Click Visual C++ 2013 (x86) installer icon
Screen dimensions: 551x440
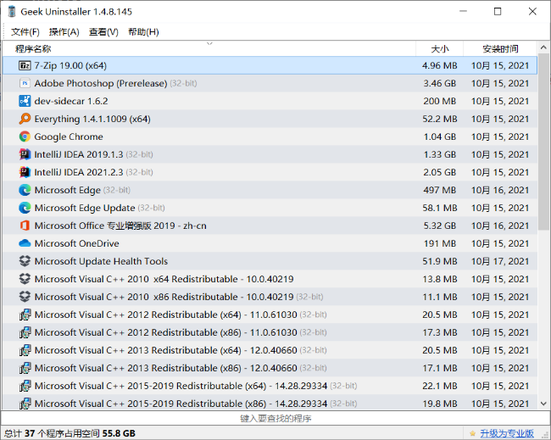[x=25, y=368]
